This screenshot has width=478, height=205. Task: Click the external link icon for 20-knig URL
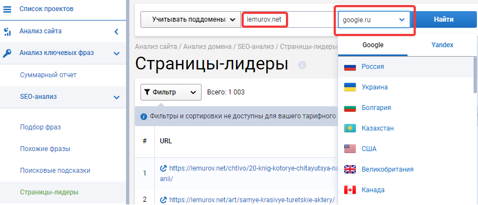click(x=163, y=168)
